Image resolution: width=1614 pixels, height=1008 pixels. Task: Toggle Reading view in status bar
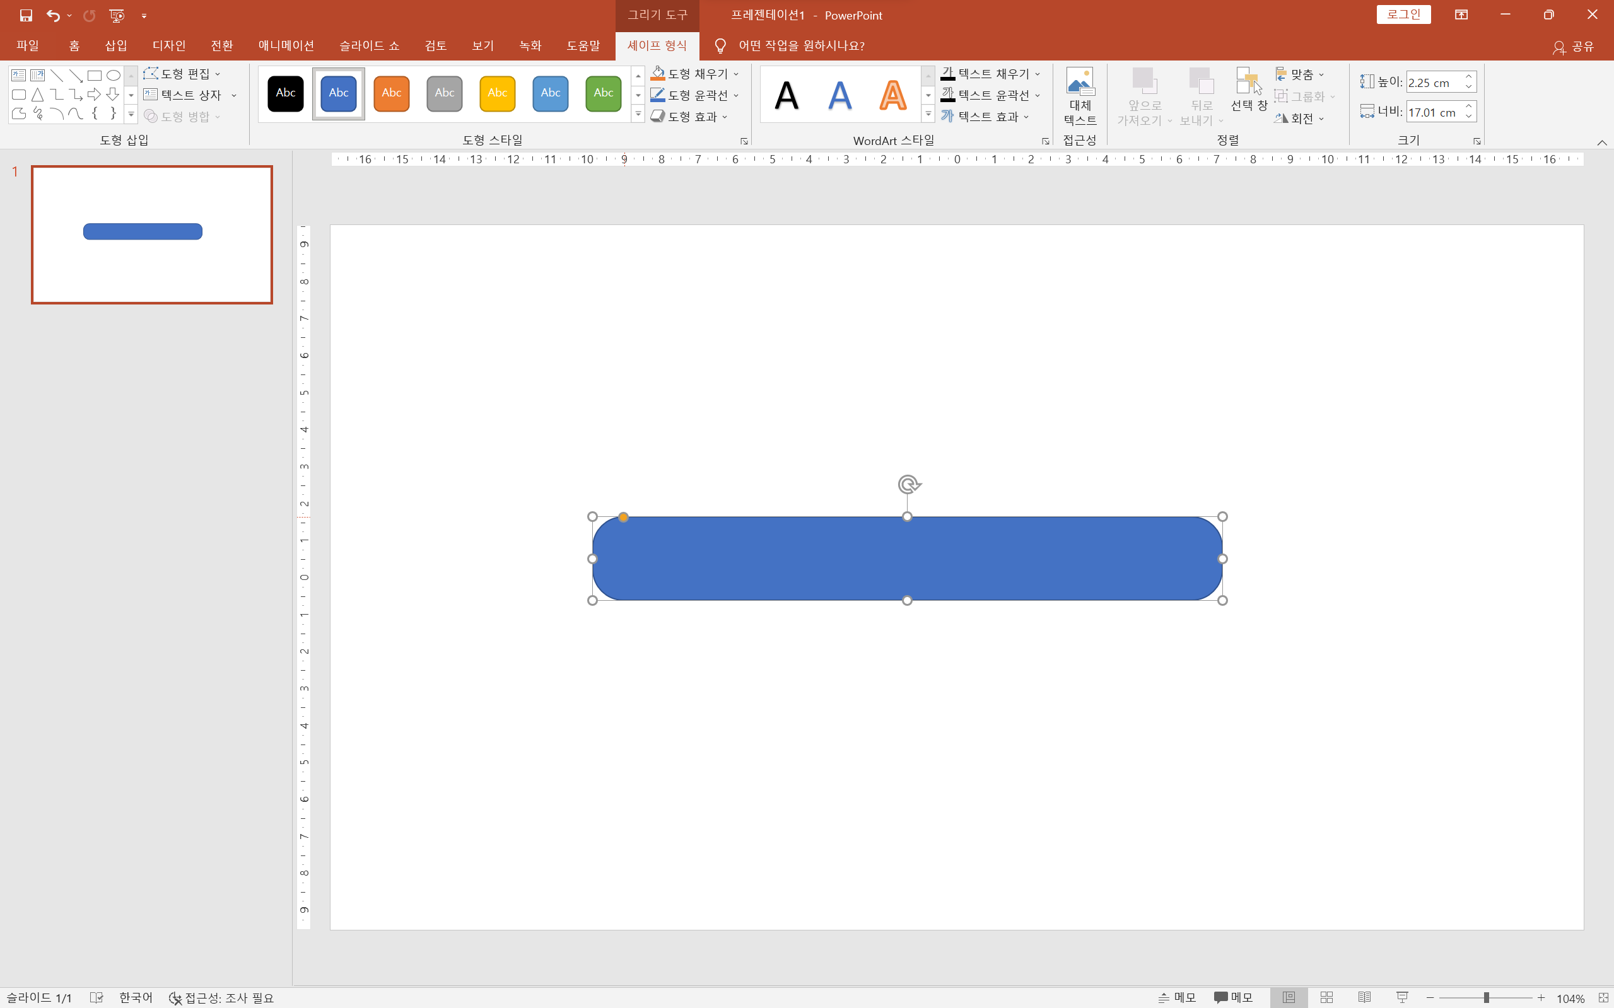coord(1365,997)
